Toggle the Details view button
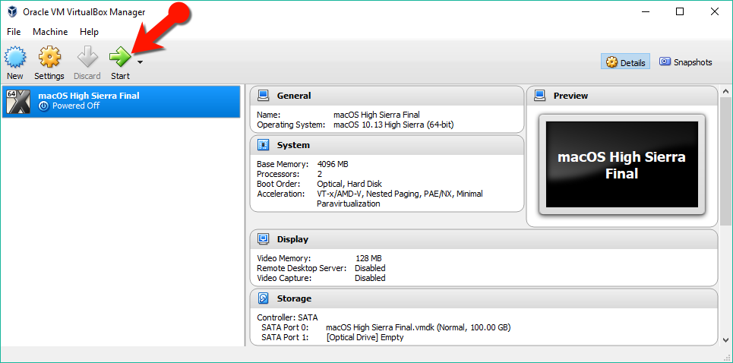The height and width of the screenshot is (363, 733). pyautogui.click(x=626, y=62)
